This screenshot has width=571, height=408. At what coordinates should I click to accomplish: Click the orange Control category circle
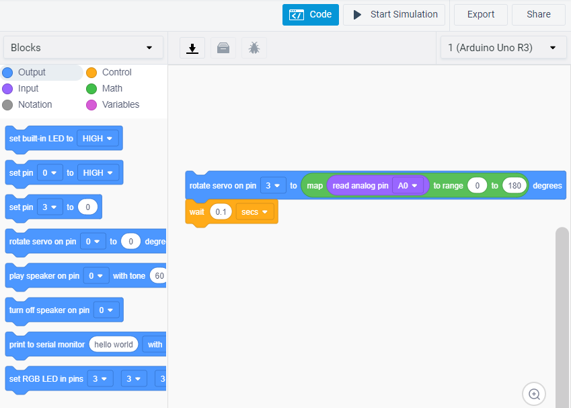(91, 73)
